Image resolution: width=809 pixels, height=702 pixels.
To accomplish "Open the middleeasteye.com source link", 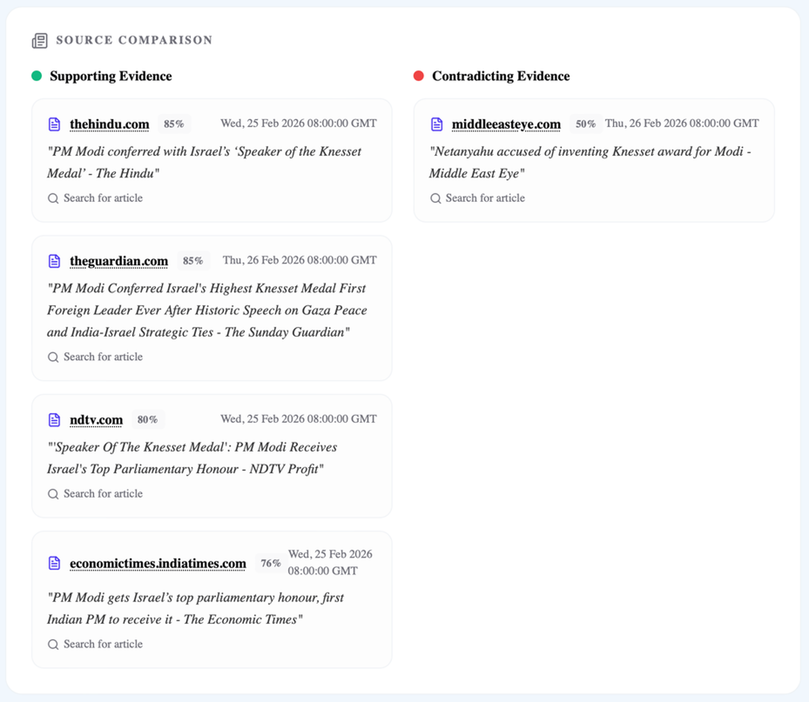I will click(x=506, y=124).
